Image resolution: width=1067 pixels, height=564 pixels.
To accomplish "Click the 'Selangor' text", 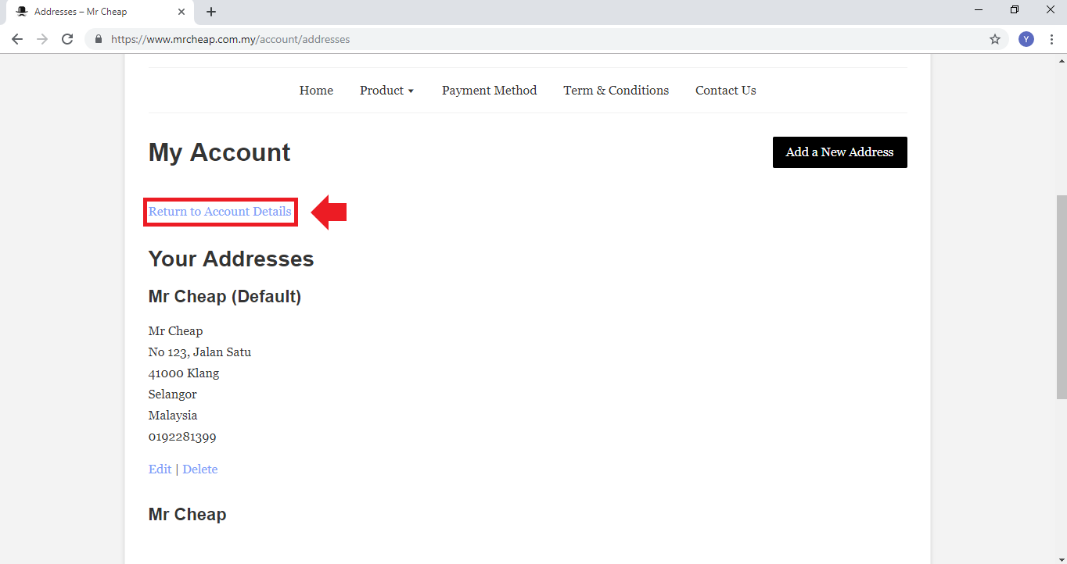I will click(x=173, y=394).
